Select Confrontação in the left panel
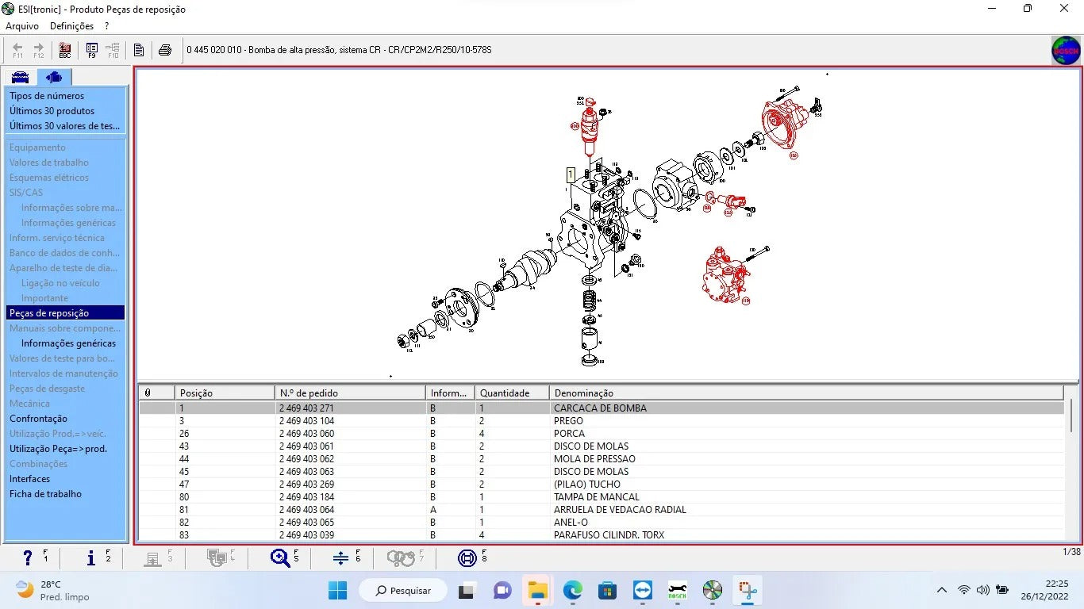This screenshot has height=609, width=1084. point(38,419)
